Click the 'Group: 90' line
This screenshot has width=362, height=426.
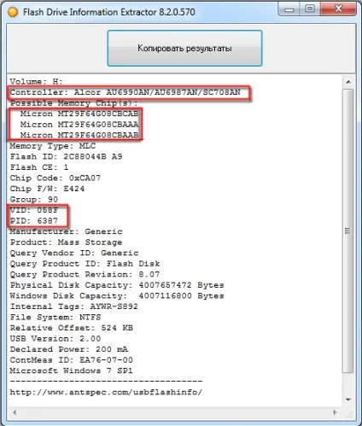(x=33, y=200)
